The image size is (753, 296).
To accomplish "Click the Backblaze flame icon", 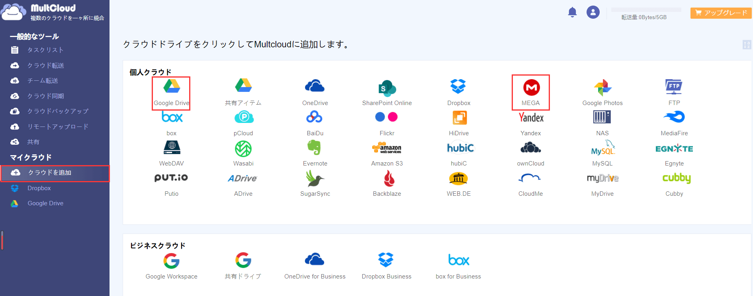I will [389, 179].
